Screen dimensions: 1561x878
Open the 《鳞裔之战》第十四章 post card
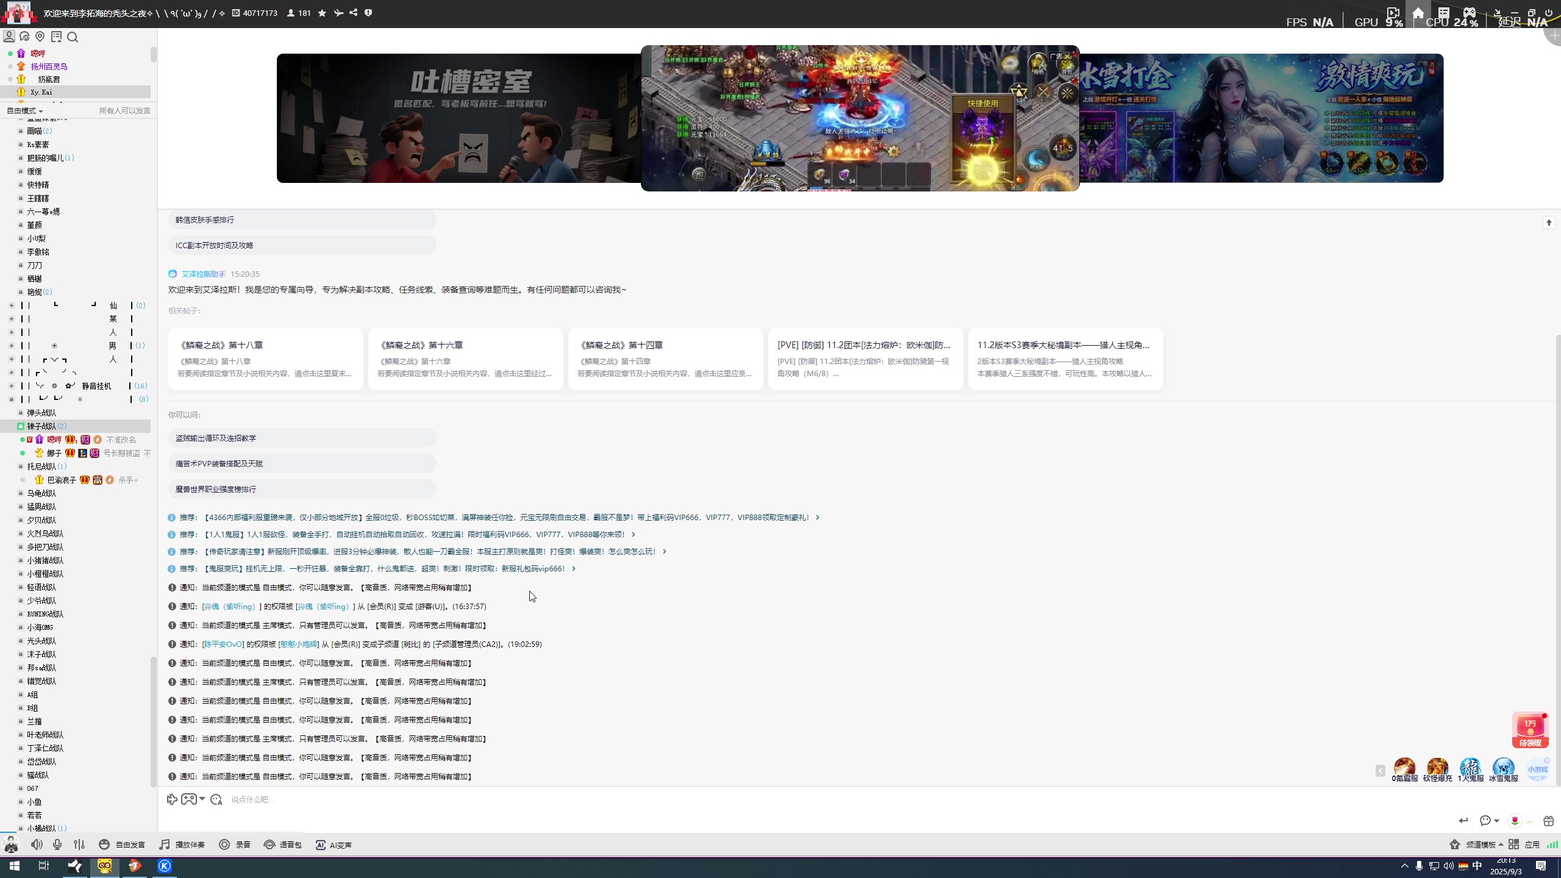coord(665,359)
